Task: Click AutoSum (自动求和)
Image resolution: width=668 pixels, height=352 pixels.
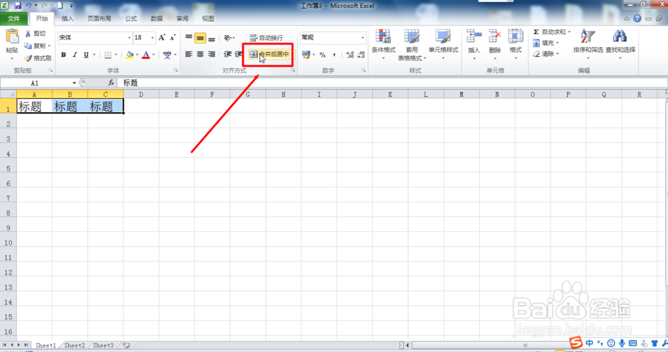Action: (550, 32)
